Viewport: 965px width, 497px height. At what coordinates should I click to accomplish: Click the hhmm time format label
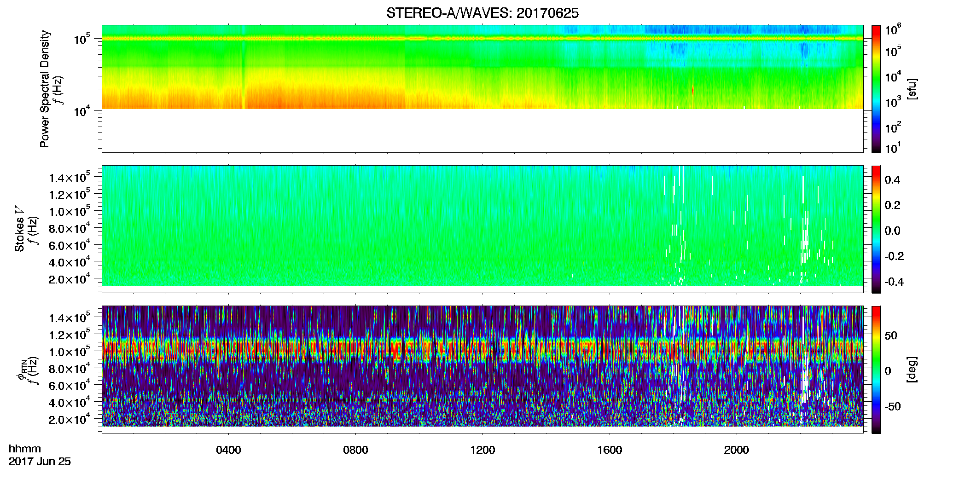tap(25, 449)
